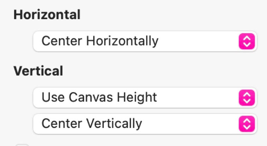Click the "Use Canvas Height" text in the popup
The image size is (267, 146).
pos(99,97)
